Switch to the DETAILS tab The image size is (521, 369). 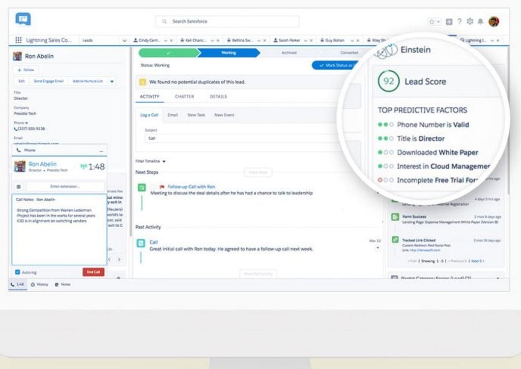click(x=218, y=97)
